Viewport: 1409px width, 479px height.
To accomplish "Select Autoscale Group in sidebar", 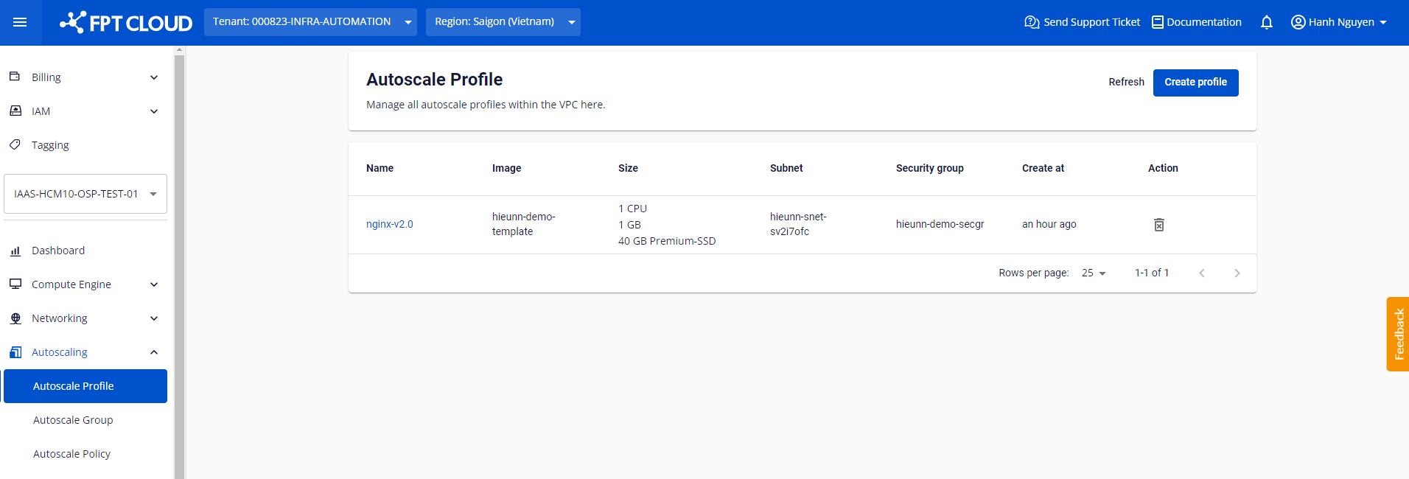I will (x=73, y=420).
